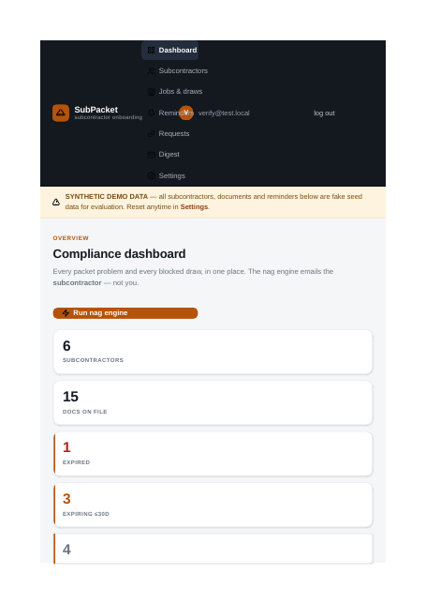
Task: Click the Dashboard grid icon
Action: (x=151, y=50)
